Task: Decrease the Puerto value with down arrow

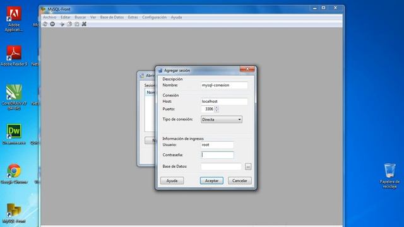Action: tap(217, 110)
